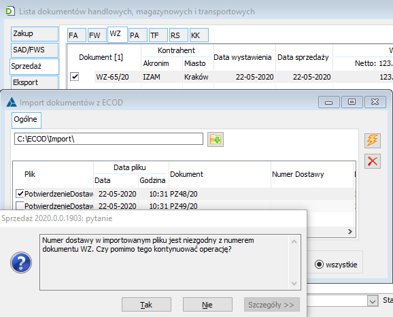Check the PZ49/20 file checkbox

click(x=20, y=205)
